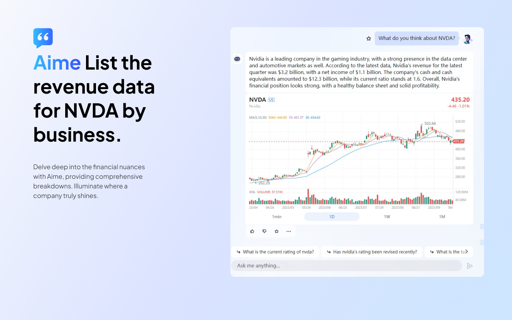
Task: Switch the chart to 1M interval
Action: (x=442, y=216)
